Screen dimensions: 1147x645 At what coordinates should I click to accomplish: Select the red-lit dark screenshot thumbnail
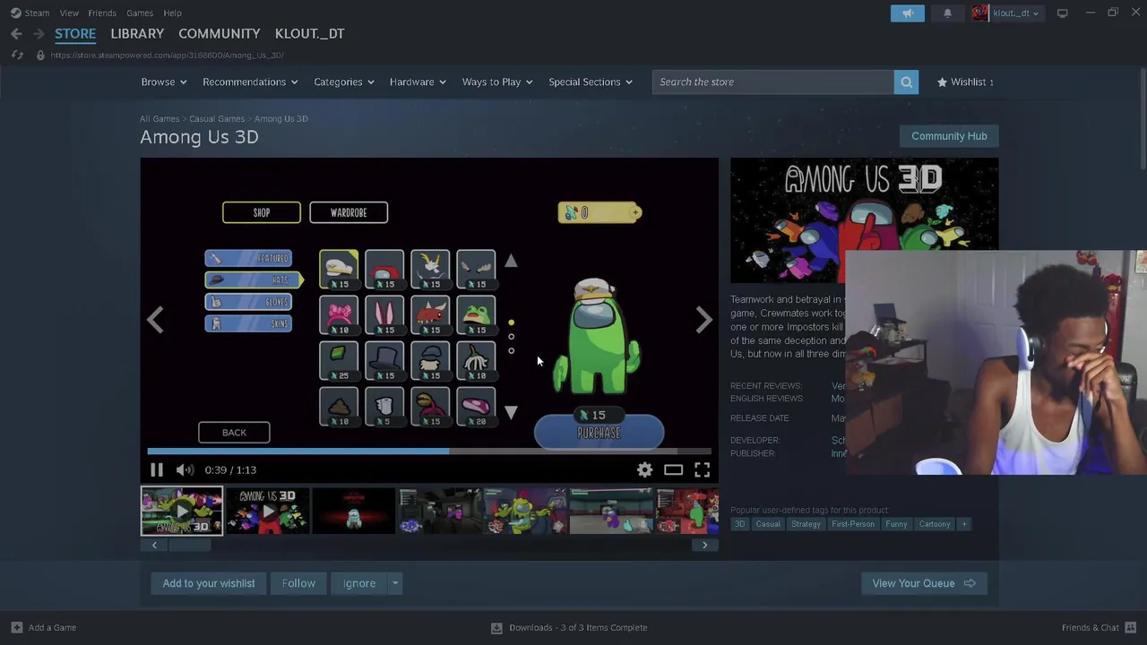pyautogui.click(x=354, y=511)
